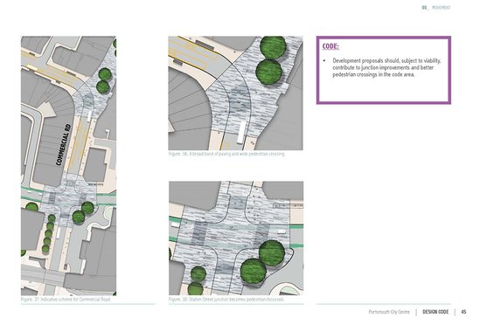This screenshot has height=325, width=487.
Task: Click the 'MOVEMENT' section header text
Action: pyautogui.click(x=441, y=8)
